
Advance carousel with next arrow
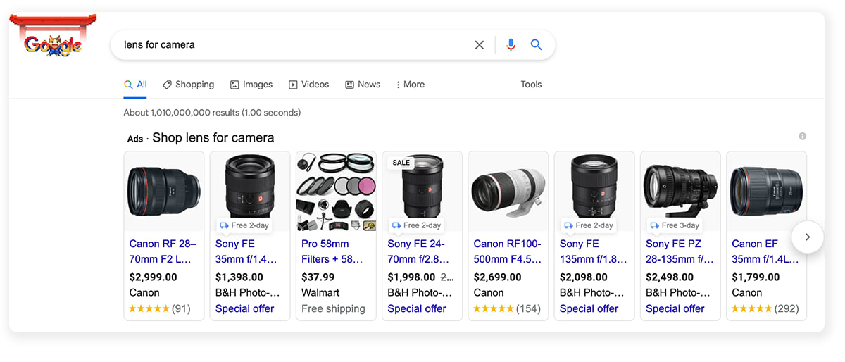(x=808, y=237)
